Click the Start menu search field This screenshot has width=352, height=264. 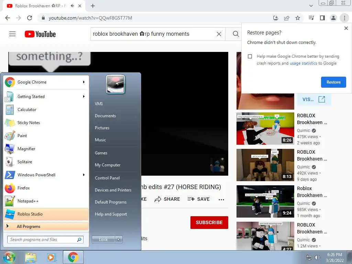45,240
